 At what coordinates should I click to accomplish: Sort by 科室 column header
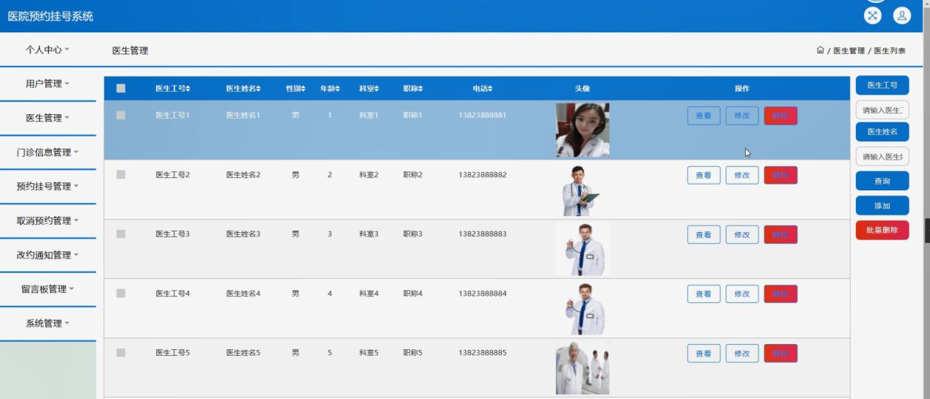pyautogui.click(x=369, y=89)
